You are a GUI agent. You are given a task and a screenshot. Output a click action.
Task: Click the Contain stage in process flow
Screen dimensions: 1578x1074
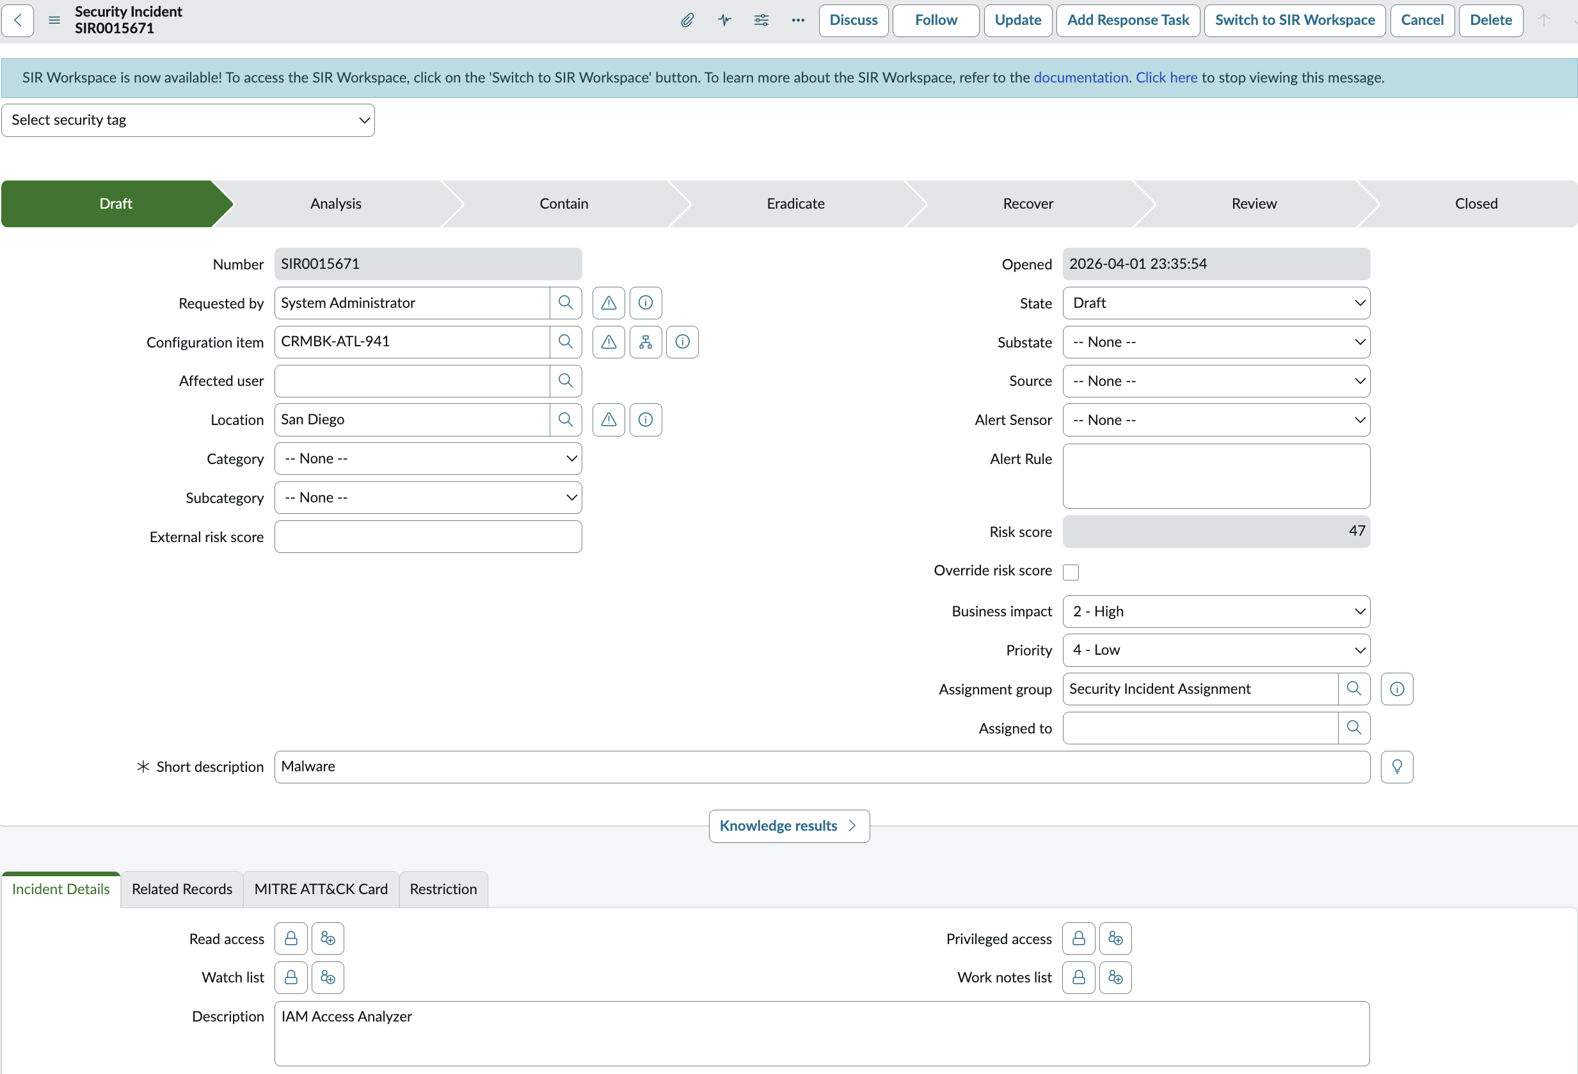pos(564,204)
